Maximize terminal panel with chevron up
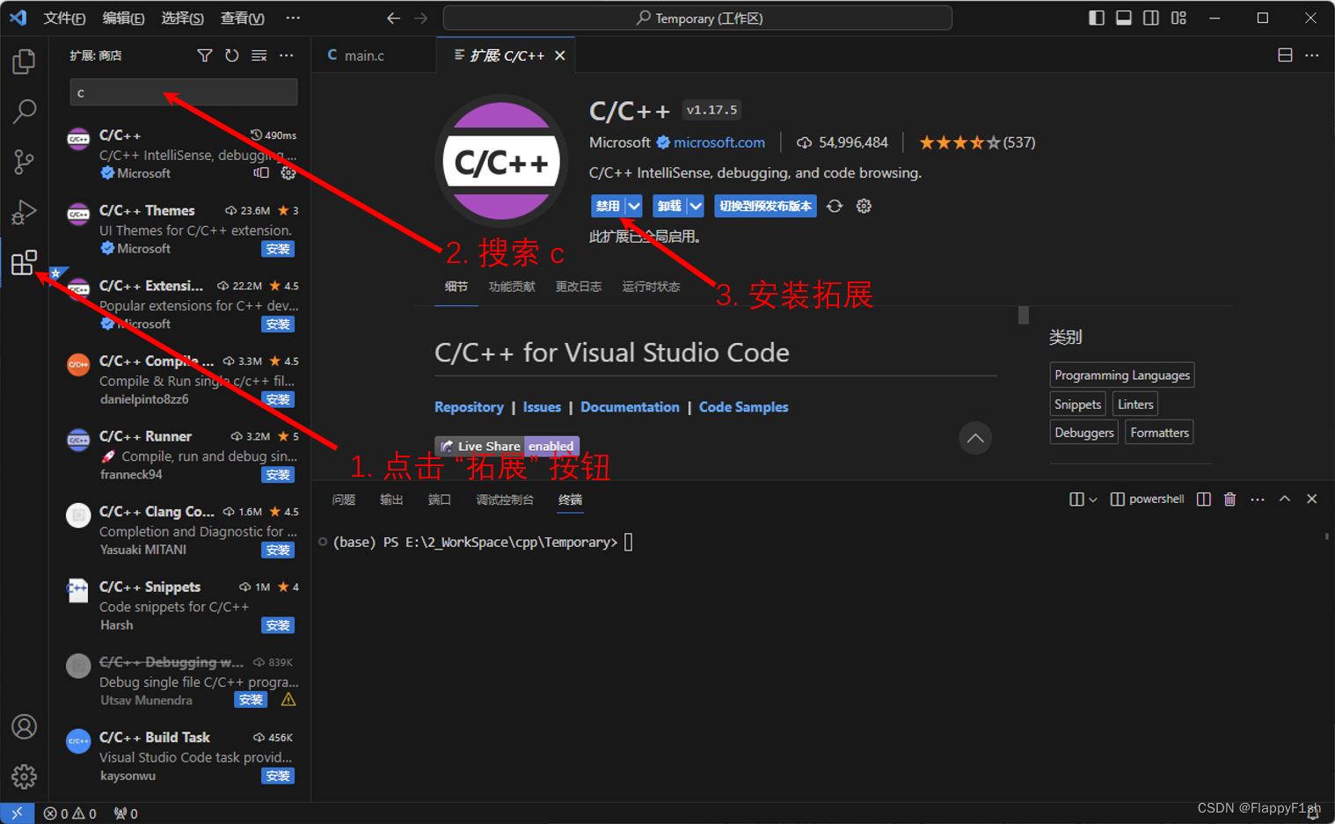The height and width of the screenshot is (824, 1335). pos(1285,499)
